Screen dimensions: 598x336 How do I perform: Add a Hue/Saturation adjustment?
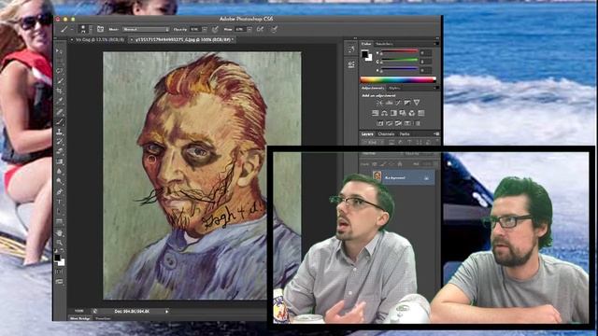tap(376, 113)
